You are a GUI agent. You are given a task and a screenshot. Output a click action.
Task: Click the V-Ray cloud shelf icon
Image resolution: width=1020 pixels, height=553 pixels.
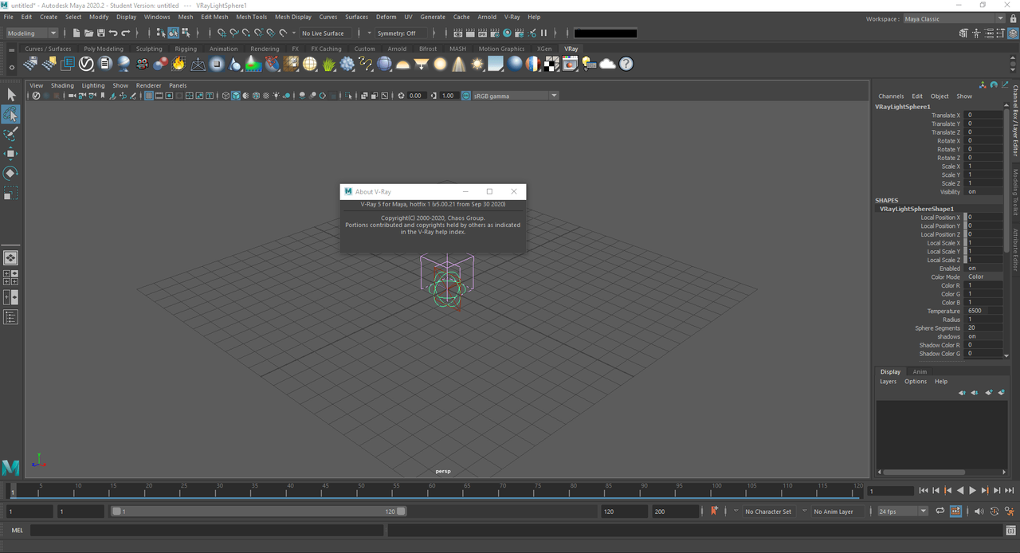pyautogui.click(x=608, y=64)
